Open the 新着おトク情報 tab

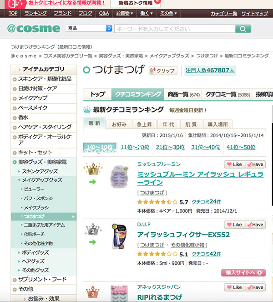pyautogui.click(x=136, y=3)
